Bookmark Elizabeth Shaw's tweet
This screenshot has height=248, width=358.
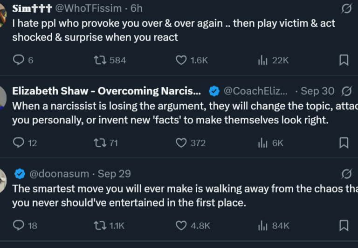(x=344, y=143)
